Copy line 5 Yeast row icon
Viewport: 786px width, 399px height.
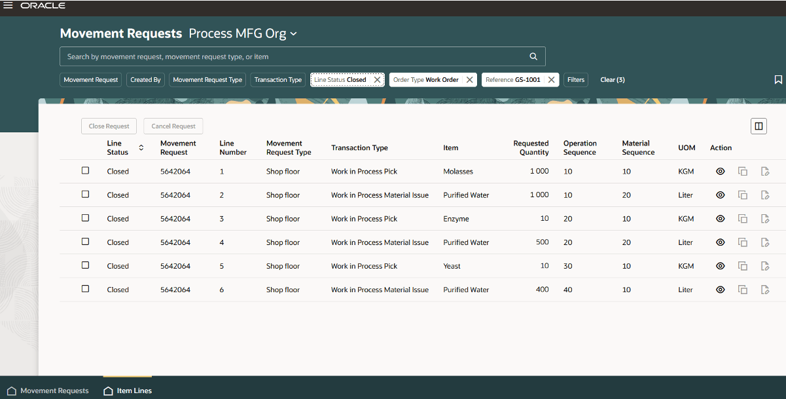click(743, 266)
